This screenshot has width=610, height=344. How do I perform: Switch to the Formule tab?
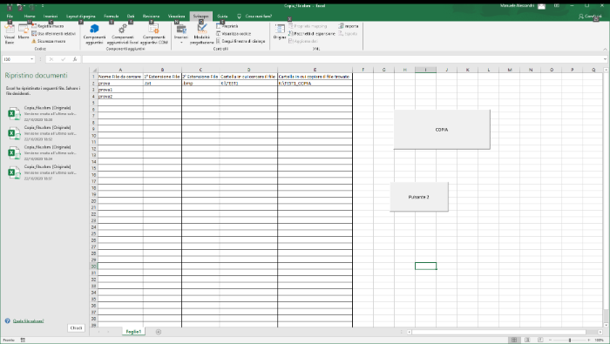(112, 16)
